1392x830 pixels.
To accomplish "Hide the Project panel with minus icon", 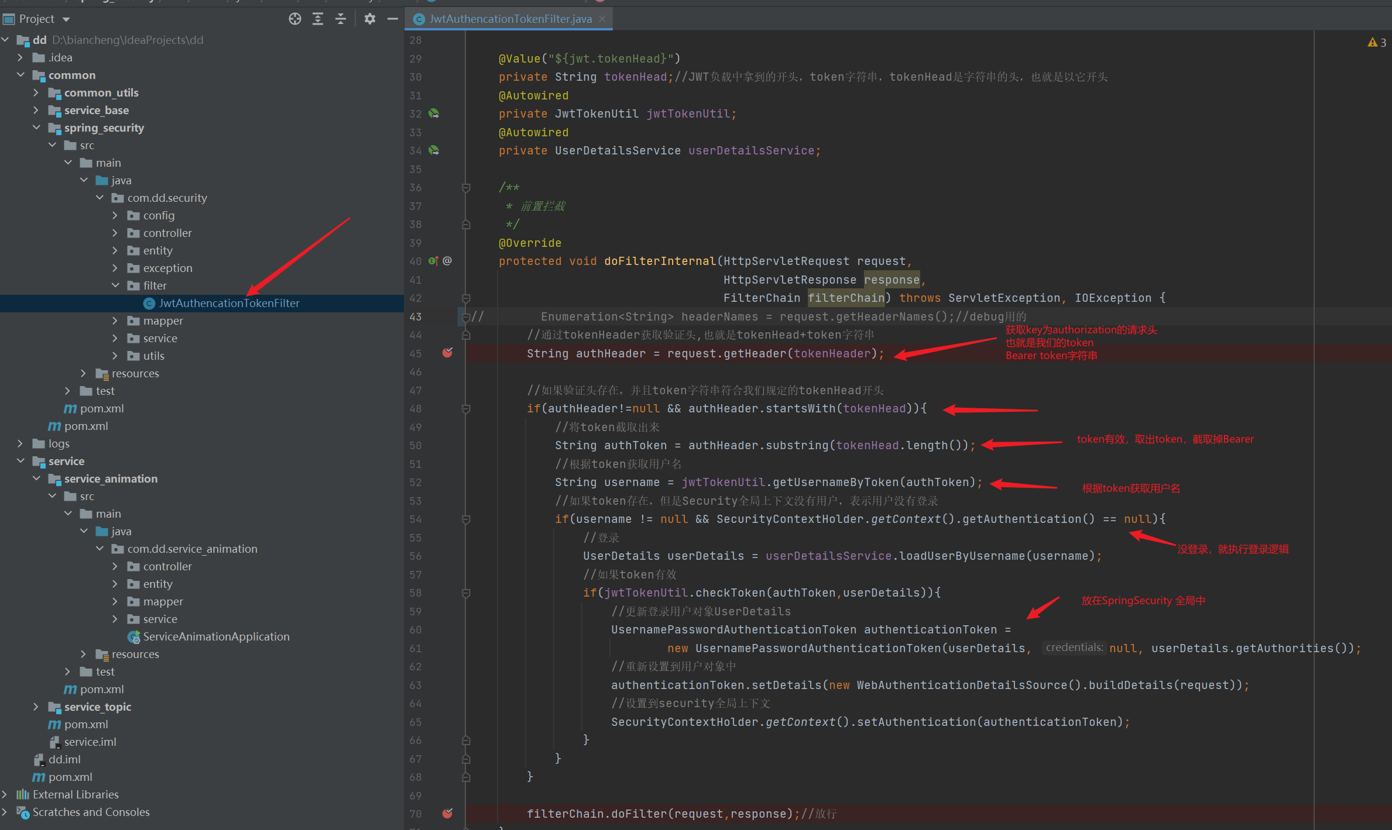I will [x=392, y=19].
